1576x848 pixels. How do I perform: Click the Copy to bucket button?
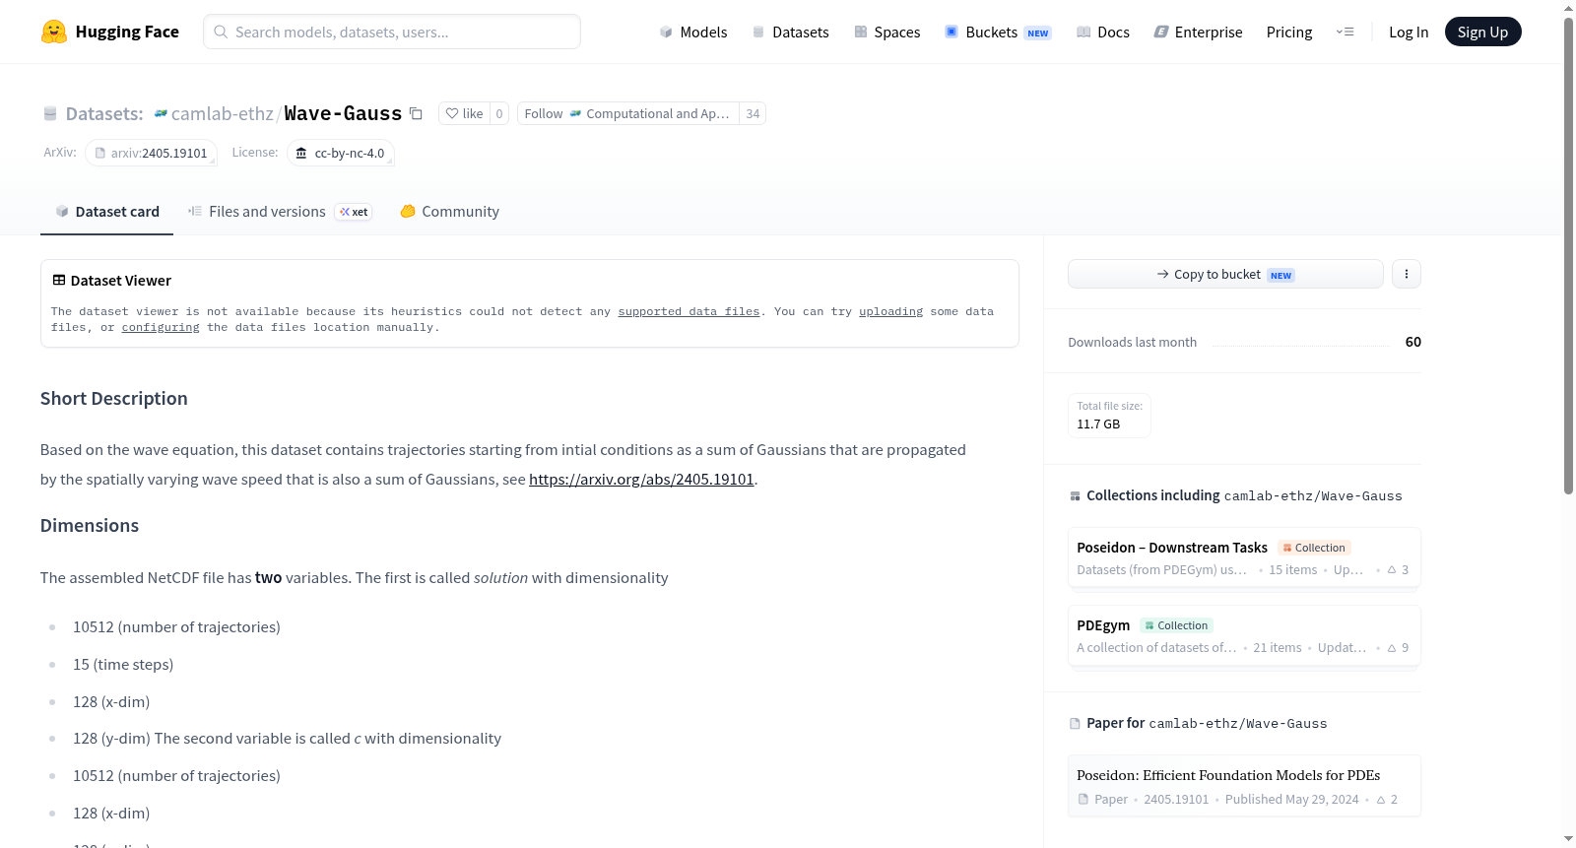click(x=1225, y=274)
